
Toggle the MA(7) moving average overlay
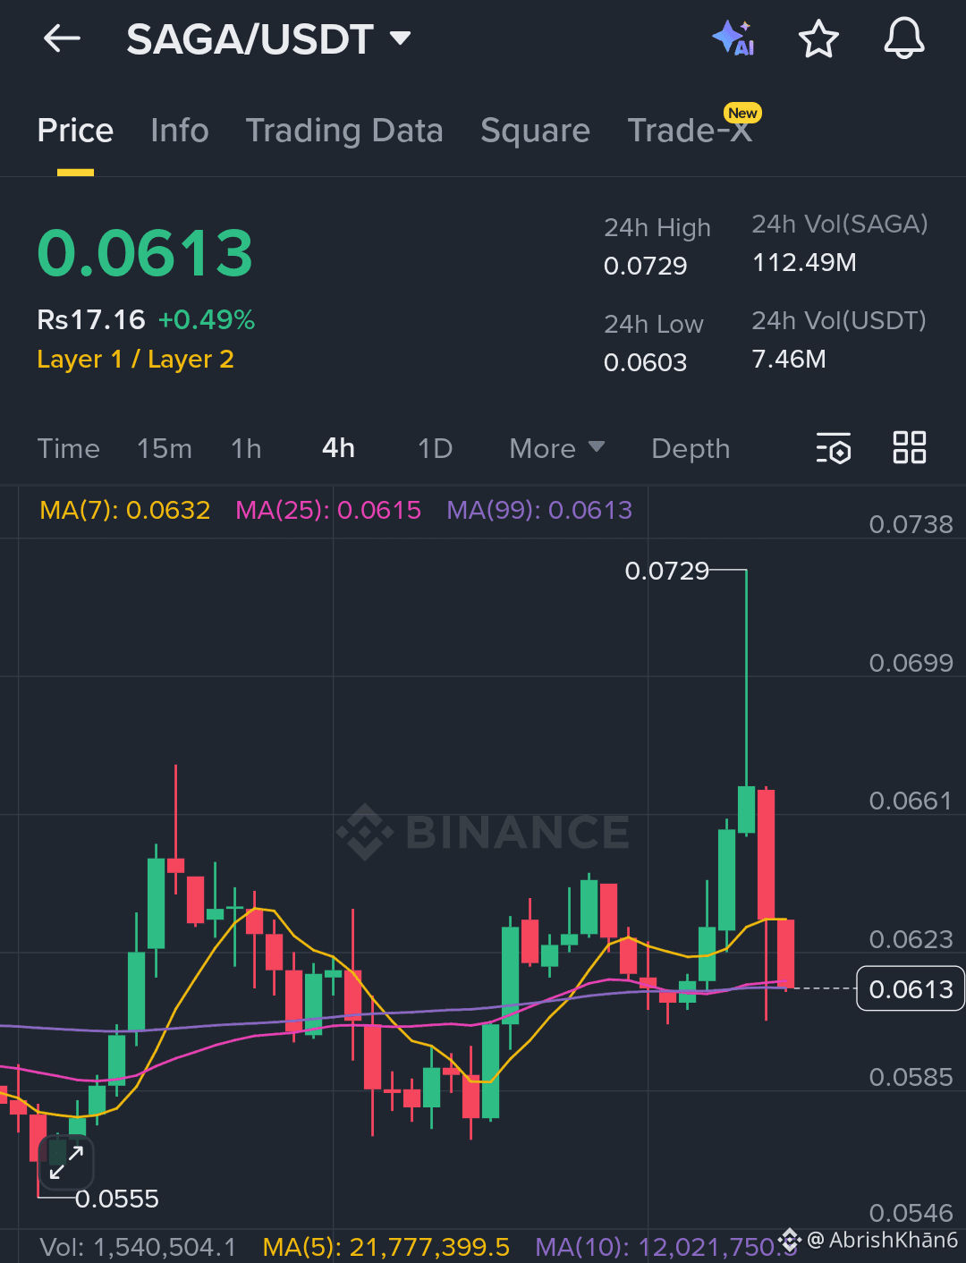click(124, 510)
